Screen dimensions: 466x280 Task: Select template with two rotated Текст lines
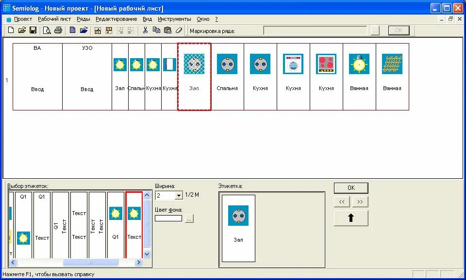(97, 225)
